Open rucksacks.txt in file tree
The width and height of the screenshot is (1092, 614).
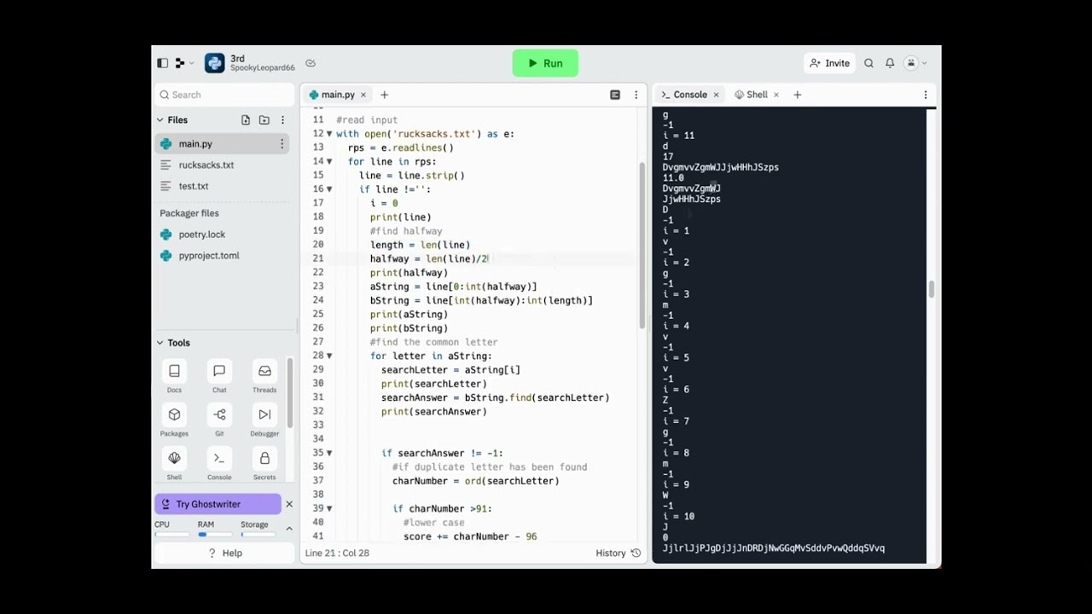coord(222,165)
